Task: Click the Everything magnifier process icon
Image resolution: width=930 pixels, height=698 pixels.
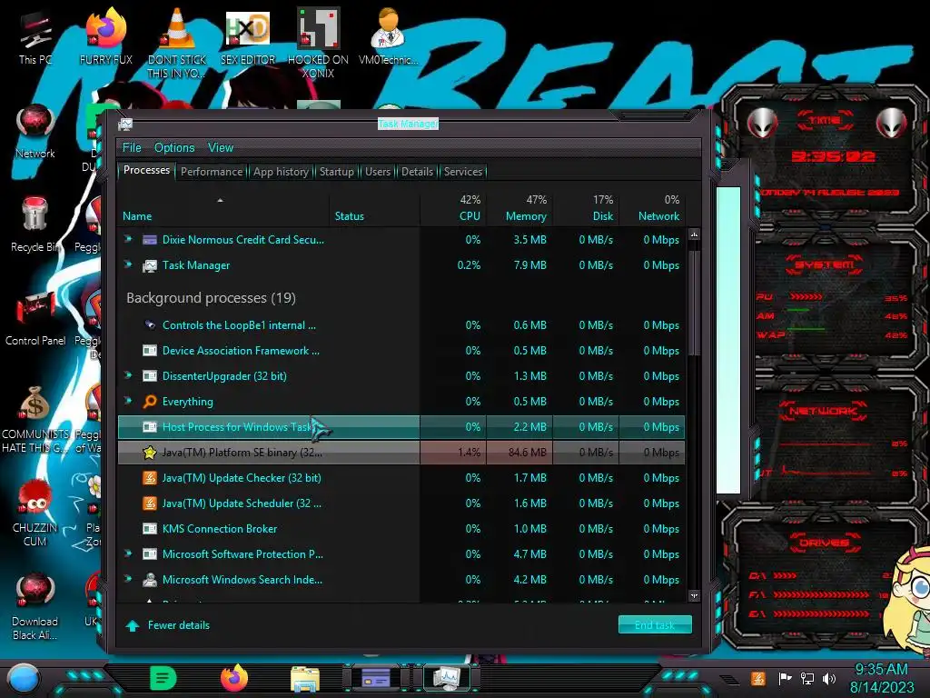Action: (x=150, y=402)
